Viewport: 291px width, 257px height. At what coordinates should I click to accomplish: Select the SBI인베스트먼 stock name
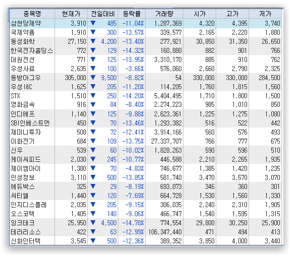(30, 123)
